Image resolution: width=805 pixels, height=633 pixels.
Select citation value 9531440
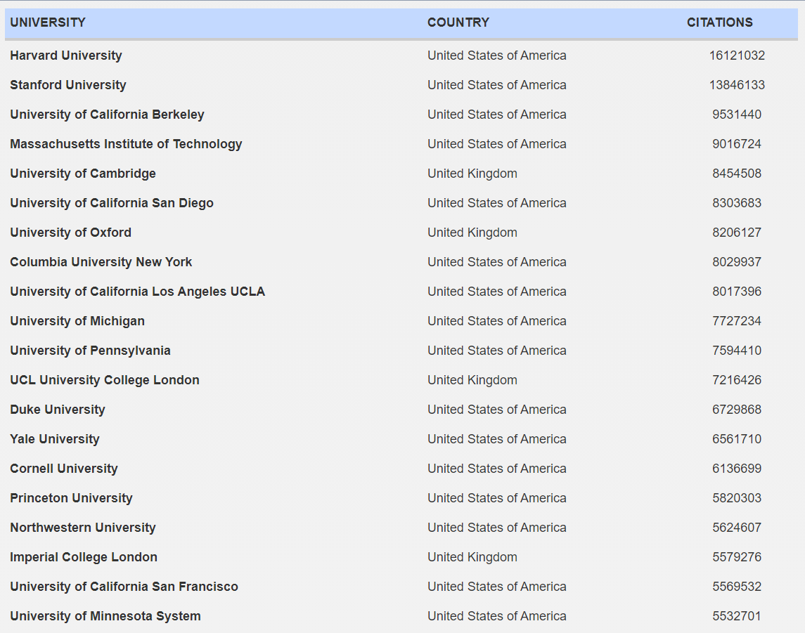[737, 115]
